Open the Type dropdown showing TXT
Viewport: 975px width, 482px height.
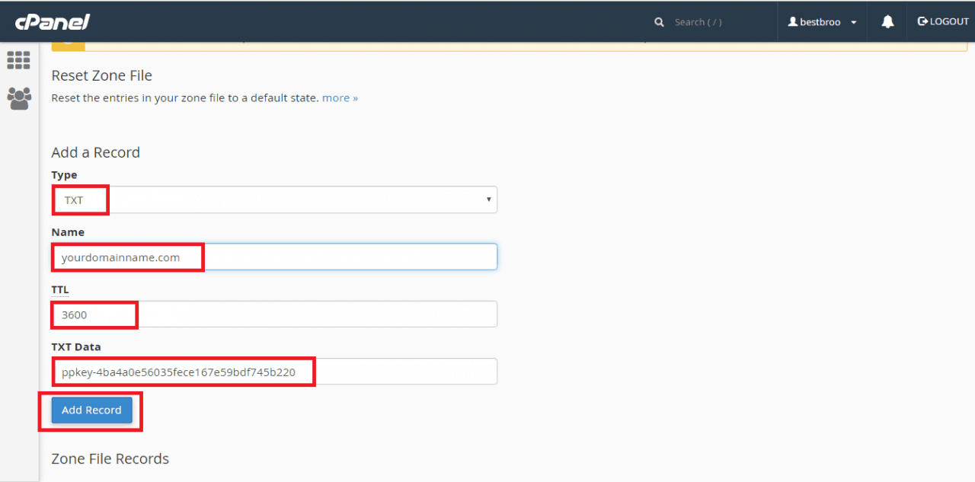pyautogui.click(x=274, y=200)
